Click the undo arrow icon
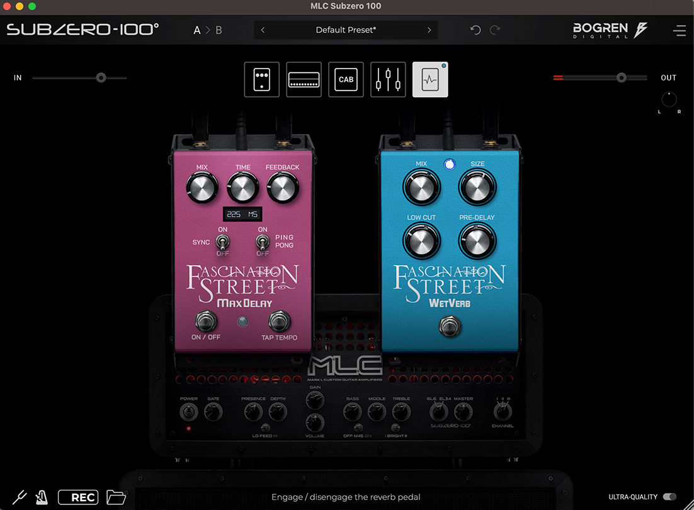 [475, 30]
